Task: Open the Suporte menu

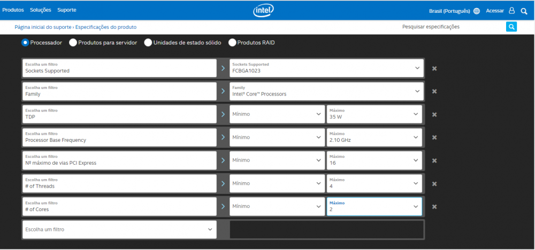Action: pyautogui.click(x=67, y=10)
